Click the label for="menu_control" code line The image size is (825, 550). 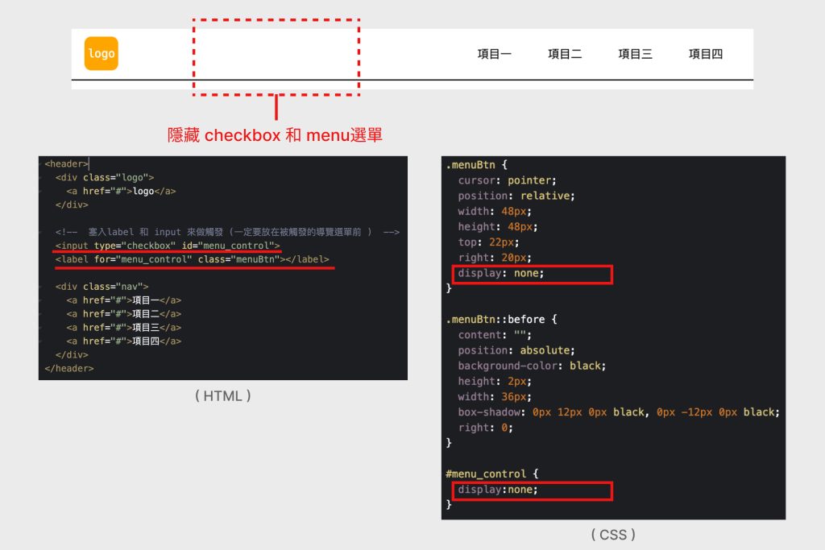192,259
